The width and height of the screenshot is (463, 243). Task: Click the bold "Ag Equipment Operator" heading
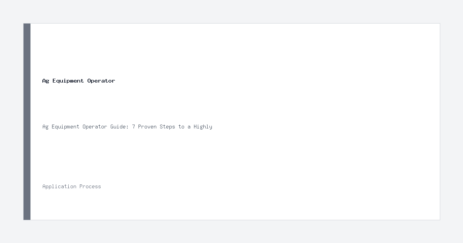tap(79, 81)
